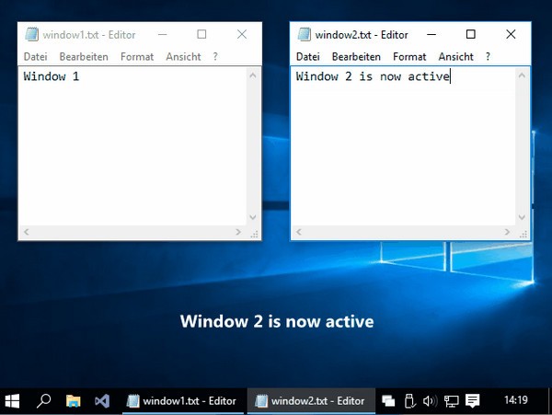Viewport: 552px width, 415px height.
Task: Show the taskbar clock showing 14:19
Action: click(x=516, y=400)
